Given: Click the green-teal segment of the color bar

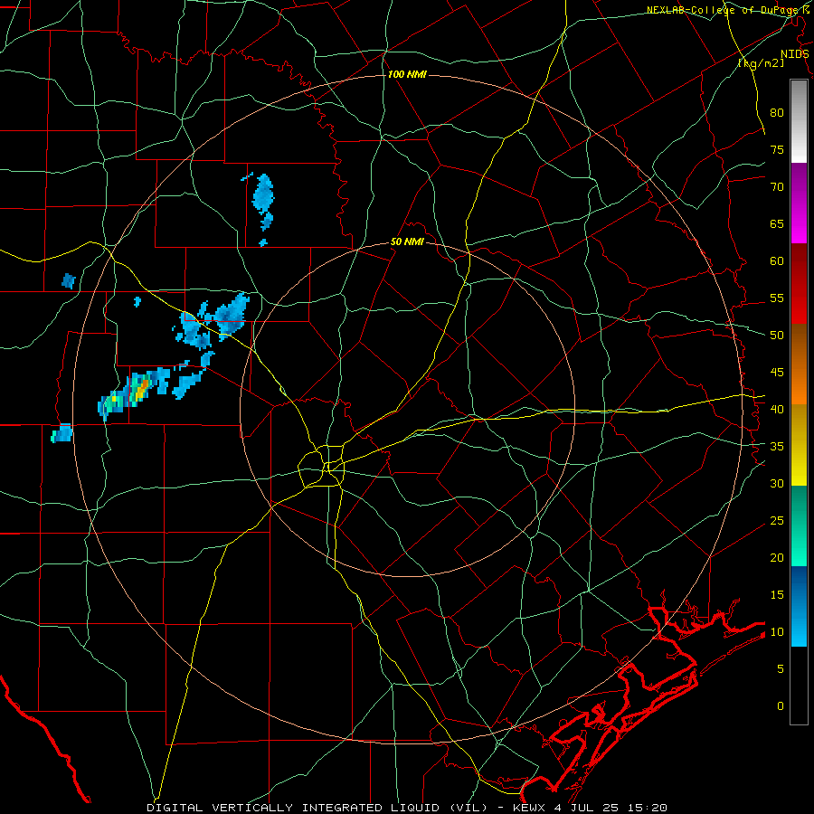Looking at the screenshot, I should (x=799, y=525).
